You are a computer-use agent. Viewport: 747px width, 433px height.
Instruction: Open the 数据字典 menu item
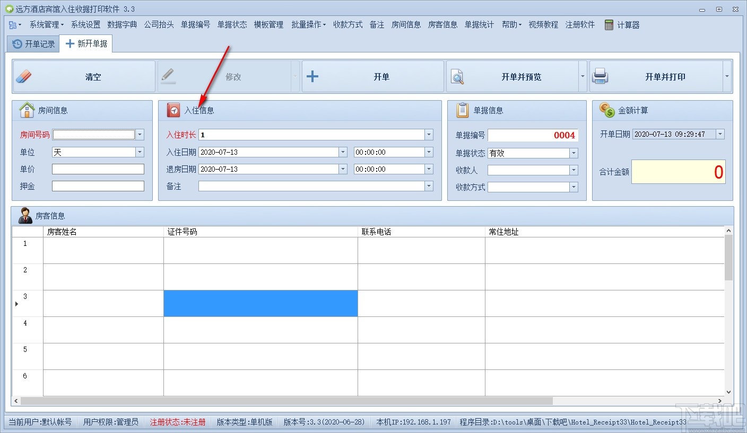click(122, 25)
